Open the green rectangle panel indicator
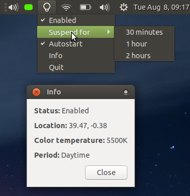The image size is (190, 196). 29,7
